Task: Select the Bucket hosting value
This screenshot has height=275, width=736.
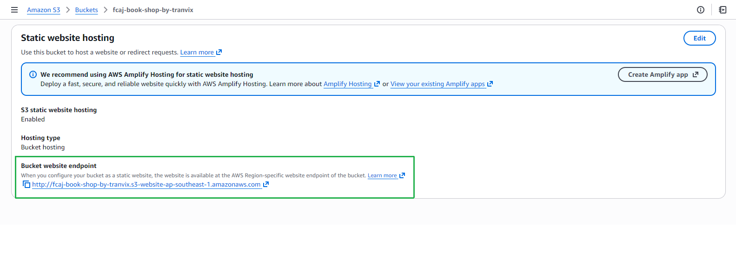Action: tap(43, 148)
